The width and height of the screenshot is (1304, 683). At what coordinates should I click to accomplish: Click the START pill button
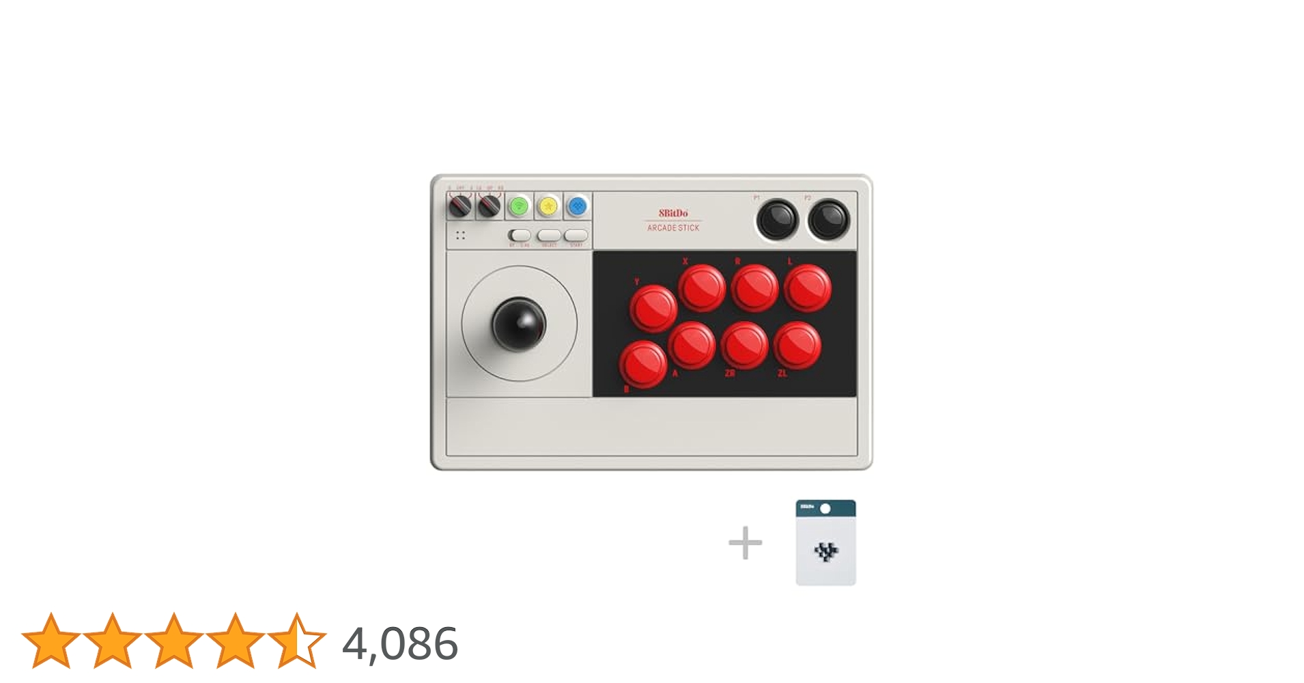(576, 236)
